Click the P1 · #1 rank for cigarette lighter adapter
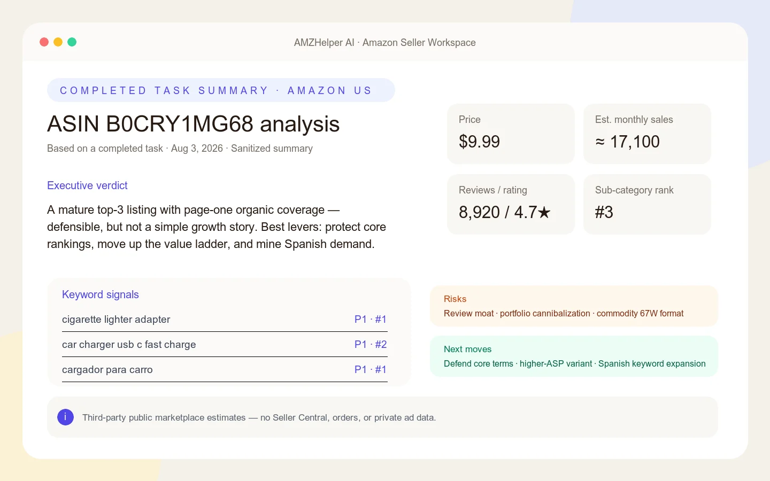 pyautogui.click(x=371, y=319)
